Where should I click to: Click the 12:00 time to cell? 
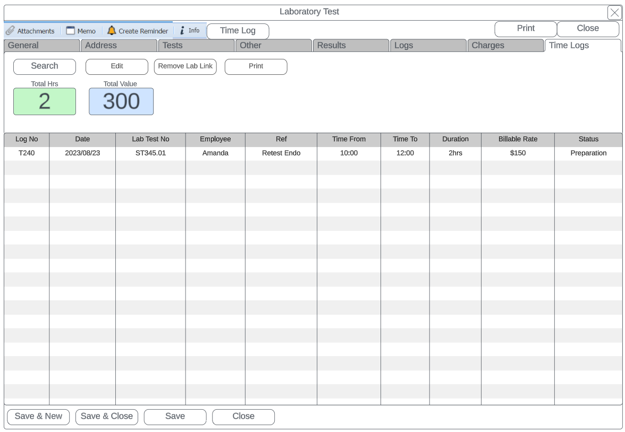(405, 153)
